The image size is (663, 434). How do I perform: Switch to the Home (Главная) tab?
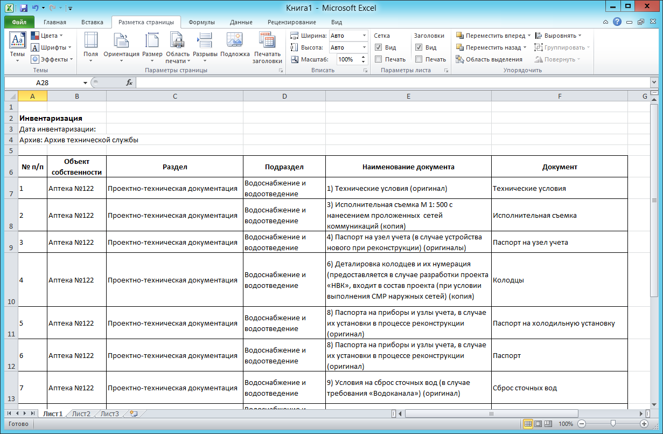point(54,22)
